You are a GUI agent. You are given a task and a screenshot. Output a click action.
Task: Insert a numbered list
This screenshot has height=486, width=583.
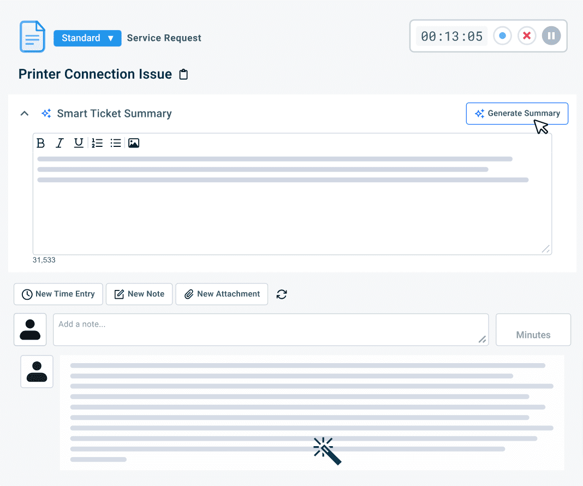[97, 143]
